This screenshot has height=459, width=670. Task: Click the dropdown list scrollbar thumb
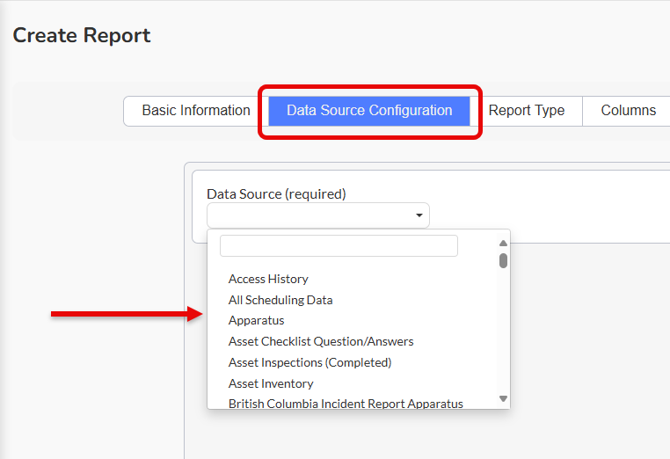pos(503,260)
